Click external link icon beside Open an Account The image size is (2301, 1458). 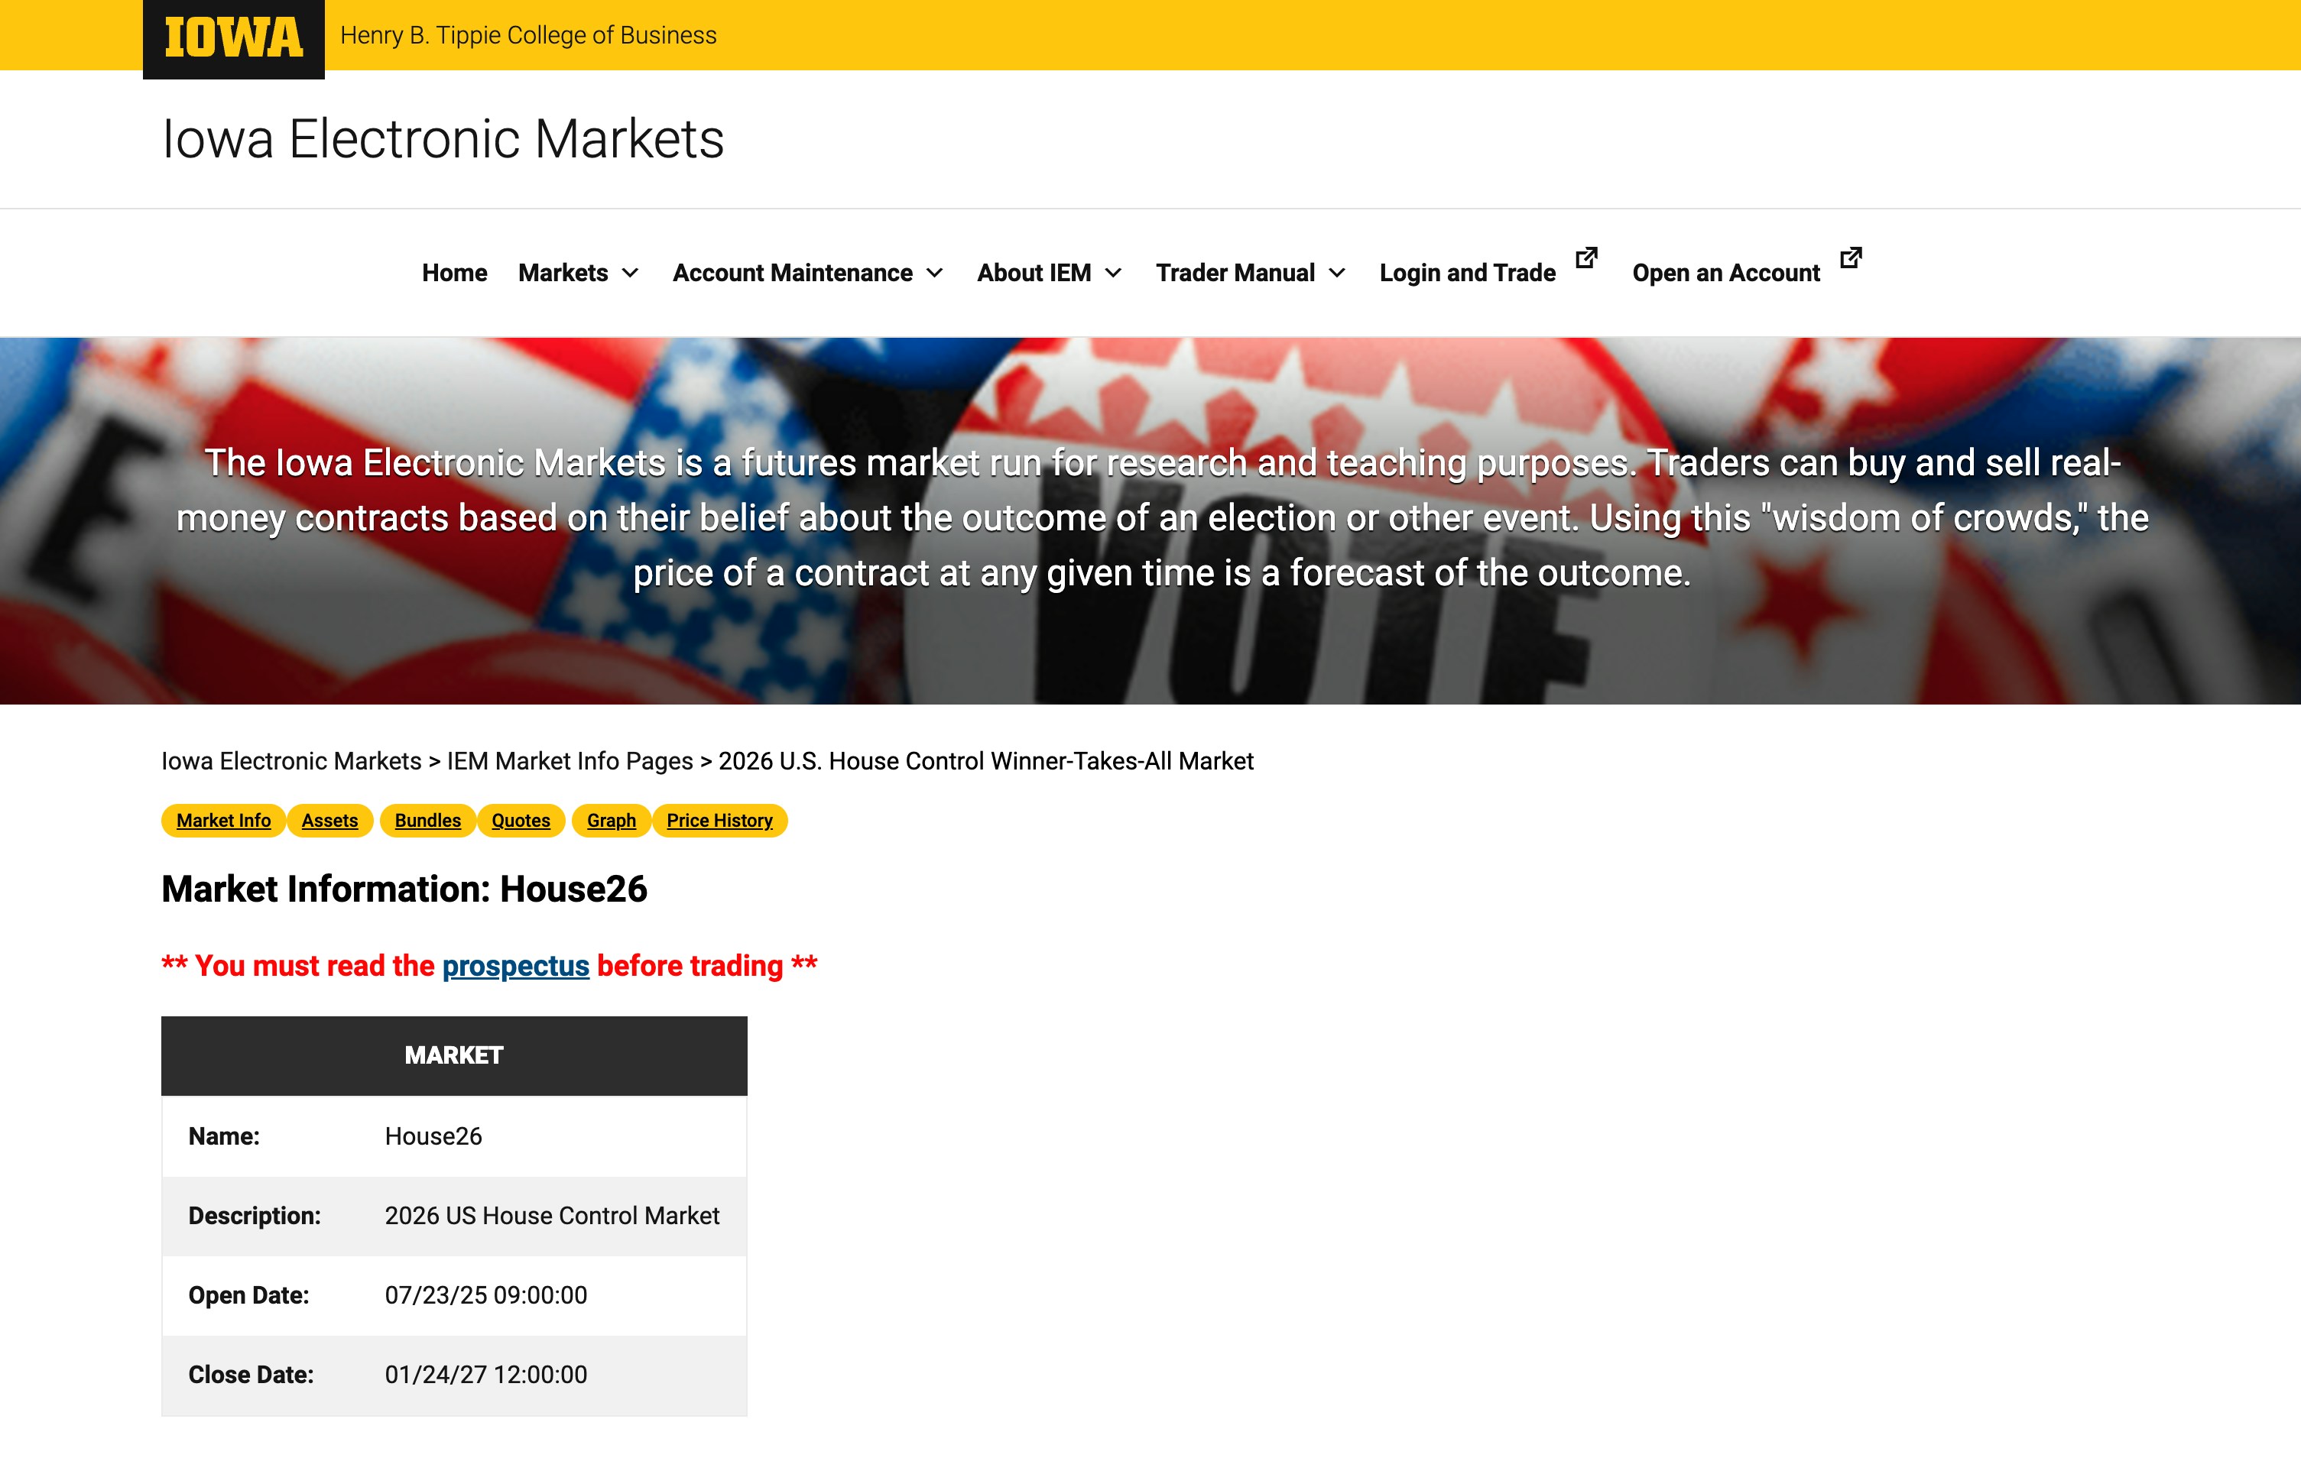tap(1851, 258)
